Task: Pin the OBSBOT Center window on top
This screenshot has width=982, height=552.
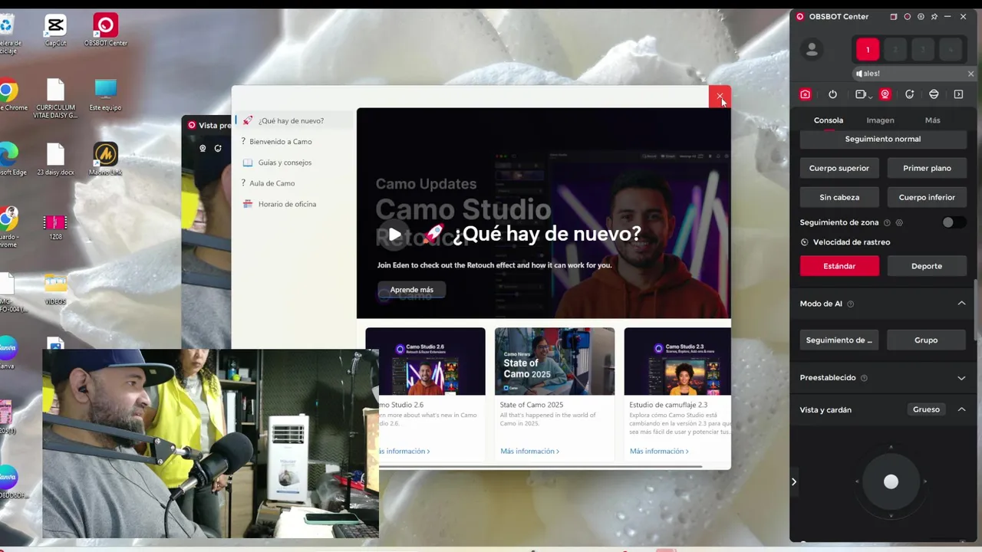Action: 934,16
